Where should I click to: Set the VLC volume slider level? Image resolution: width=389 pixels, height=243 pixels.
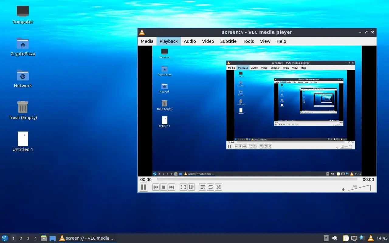pyautogui.click(x=360, y=188)
